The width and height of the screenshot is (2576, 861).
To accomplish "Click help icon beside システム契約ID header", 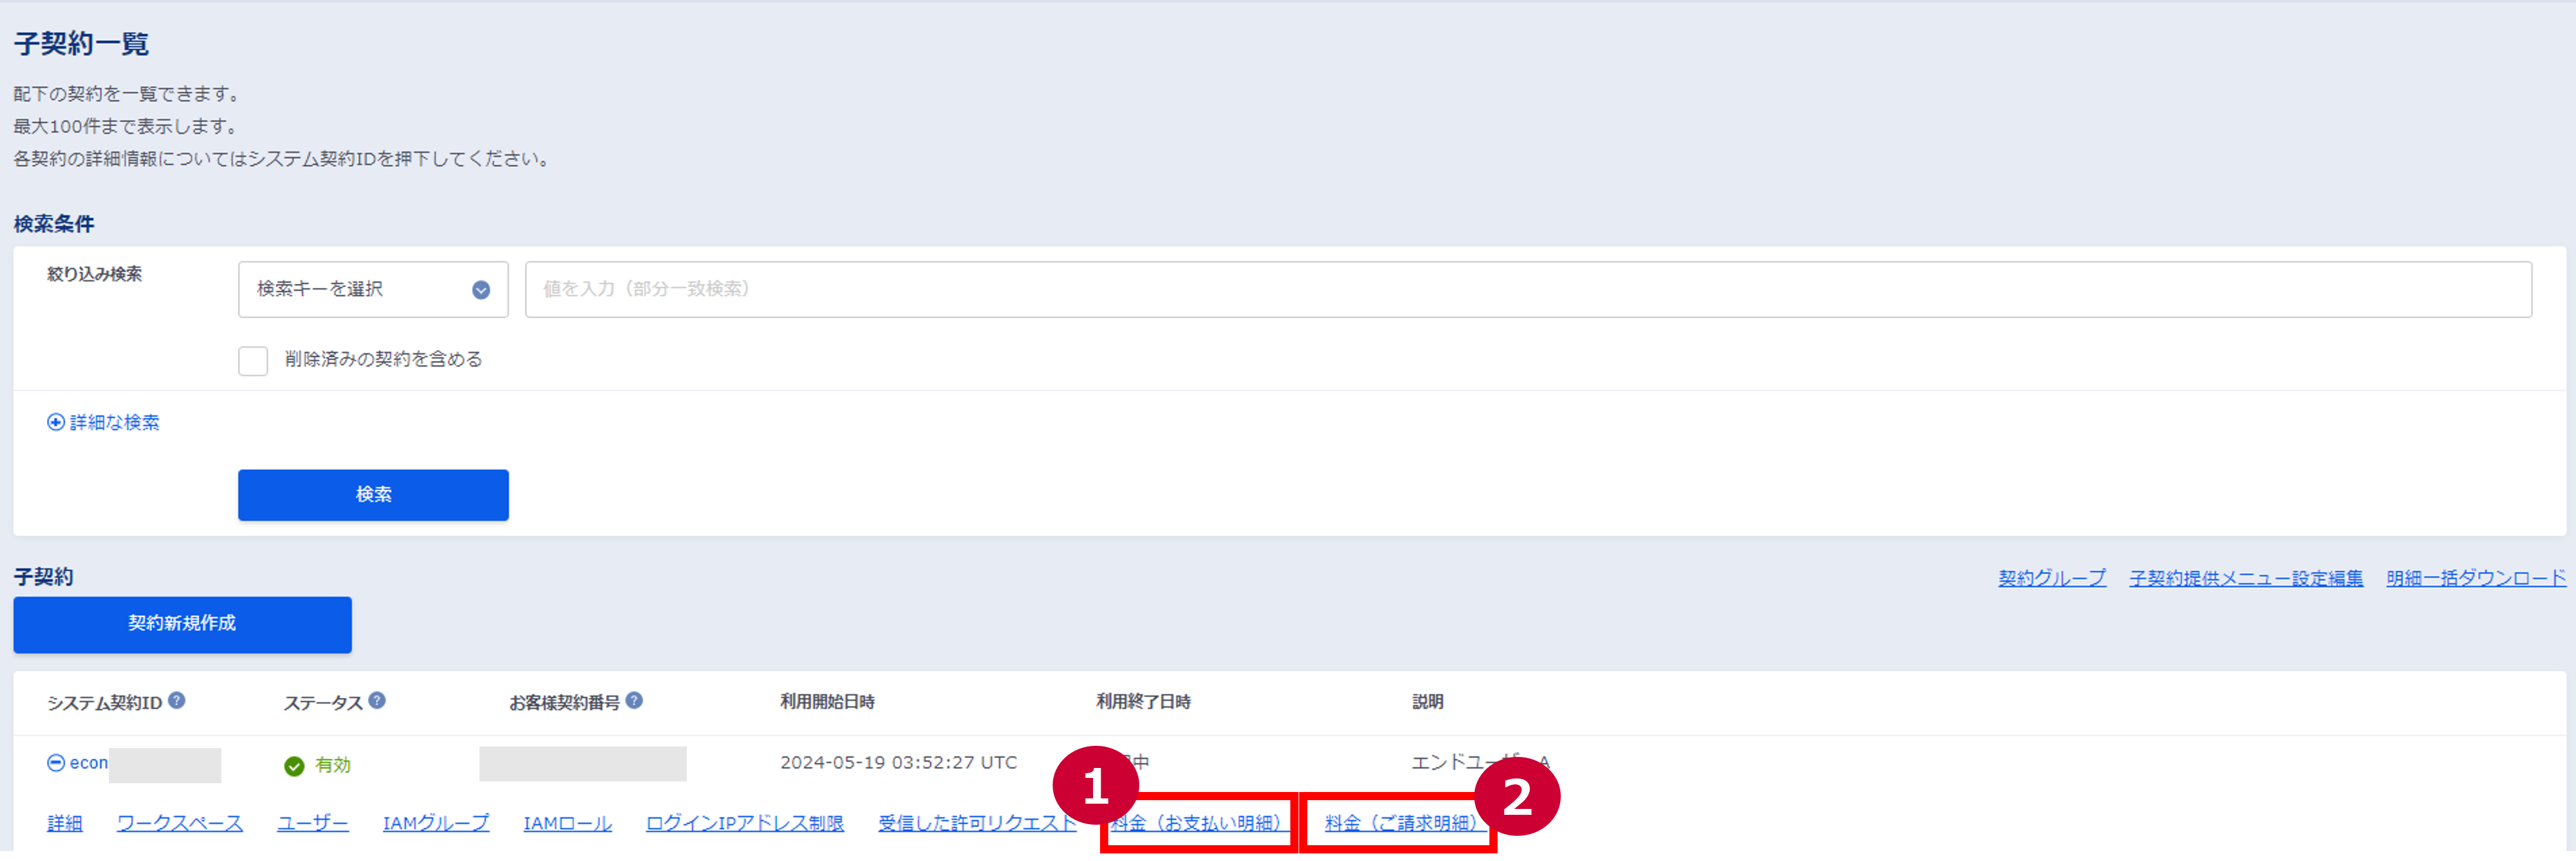I will (x=177, y=700).
